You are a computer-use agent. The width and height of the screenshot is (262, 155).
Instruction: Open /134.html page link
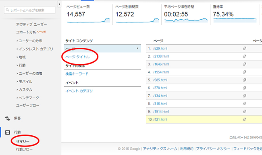[160, 96]
